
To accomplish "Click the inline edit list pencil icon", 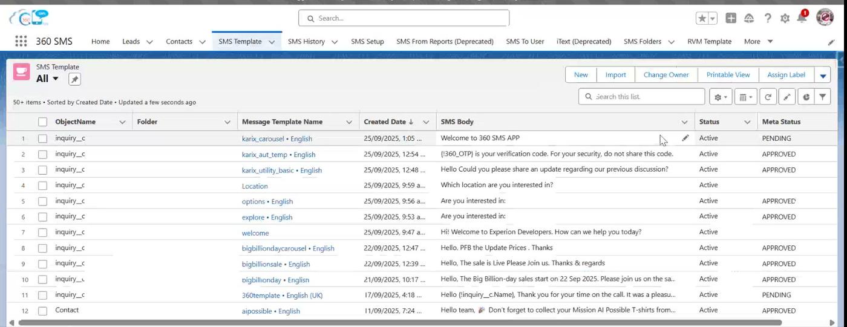I will pos(786,97).
